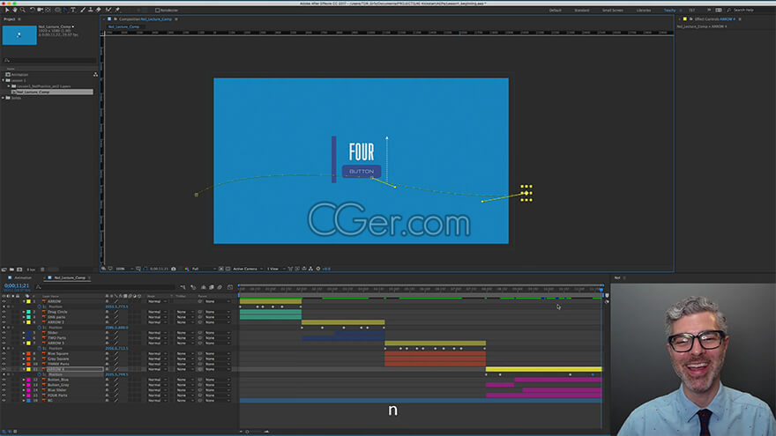Open blend mode dropdown for Blue Square layer
776x436 pixels.
[x=155, y=354]
